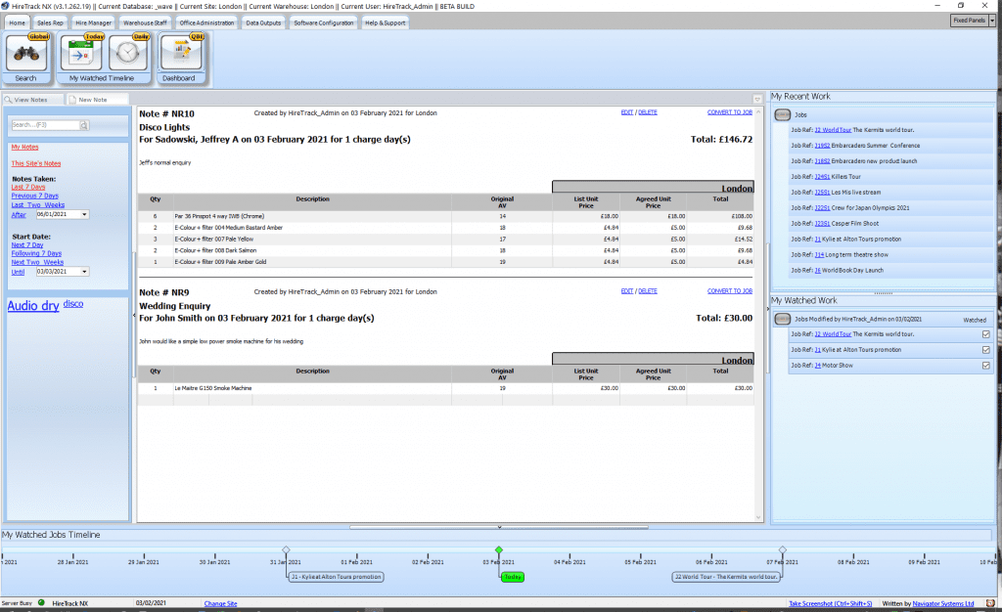This screenshot has height=612, width=1002.
Task: Click the After filter link
Action: tap(19, 214)
